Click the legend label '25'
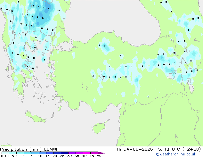Viewport: 203px width, 157px height. pyautogui.click(x=62, y=156)
